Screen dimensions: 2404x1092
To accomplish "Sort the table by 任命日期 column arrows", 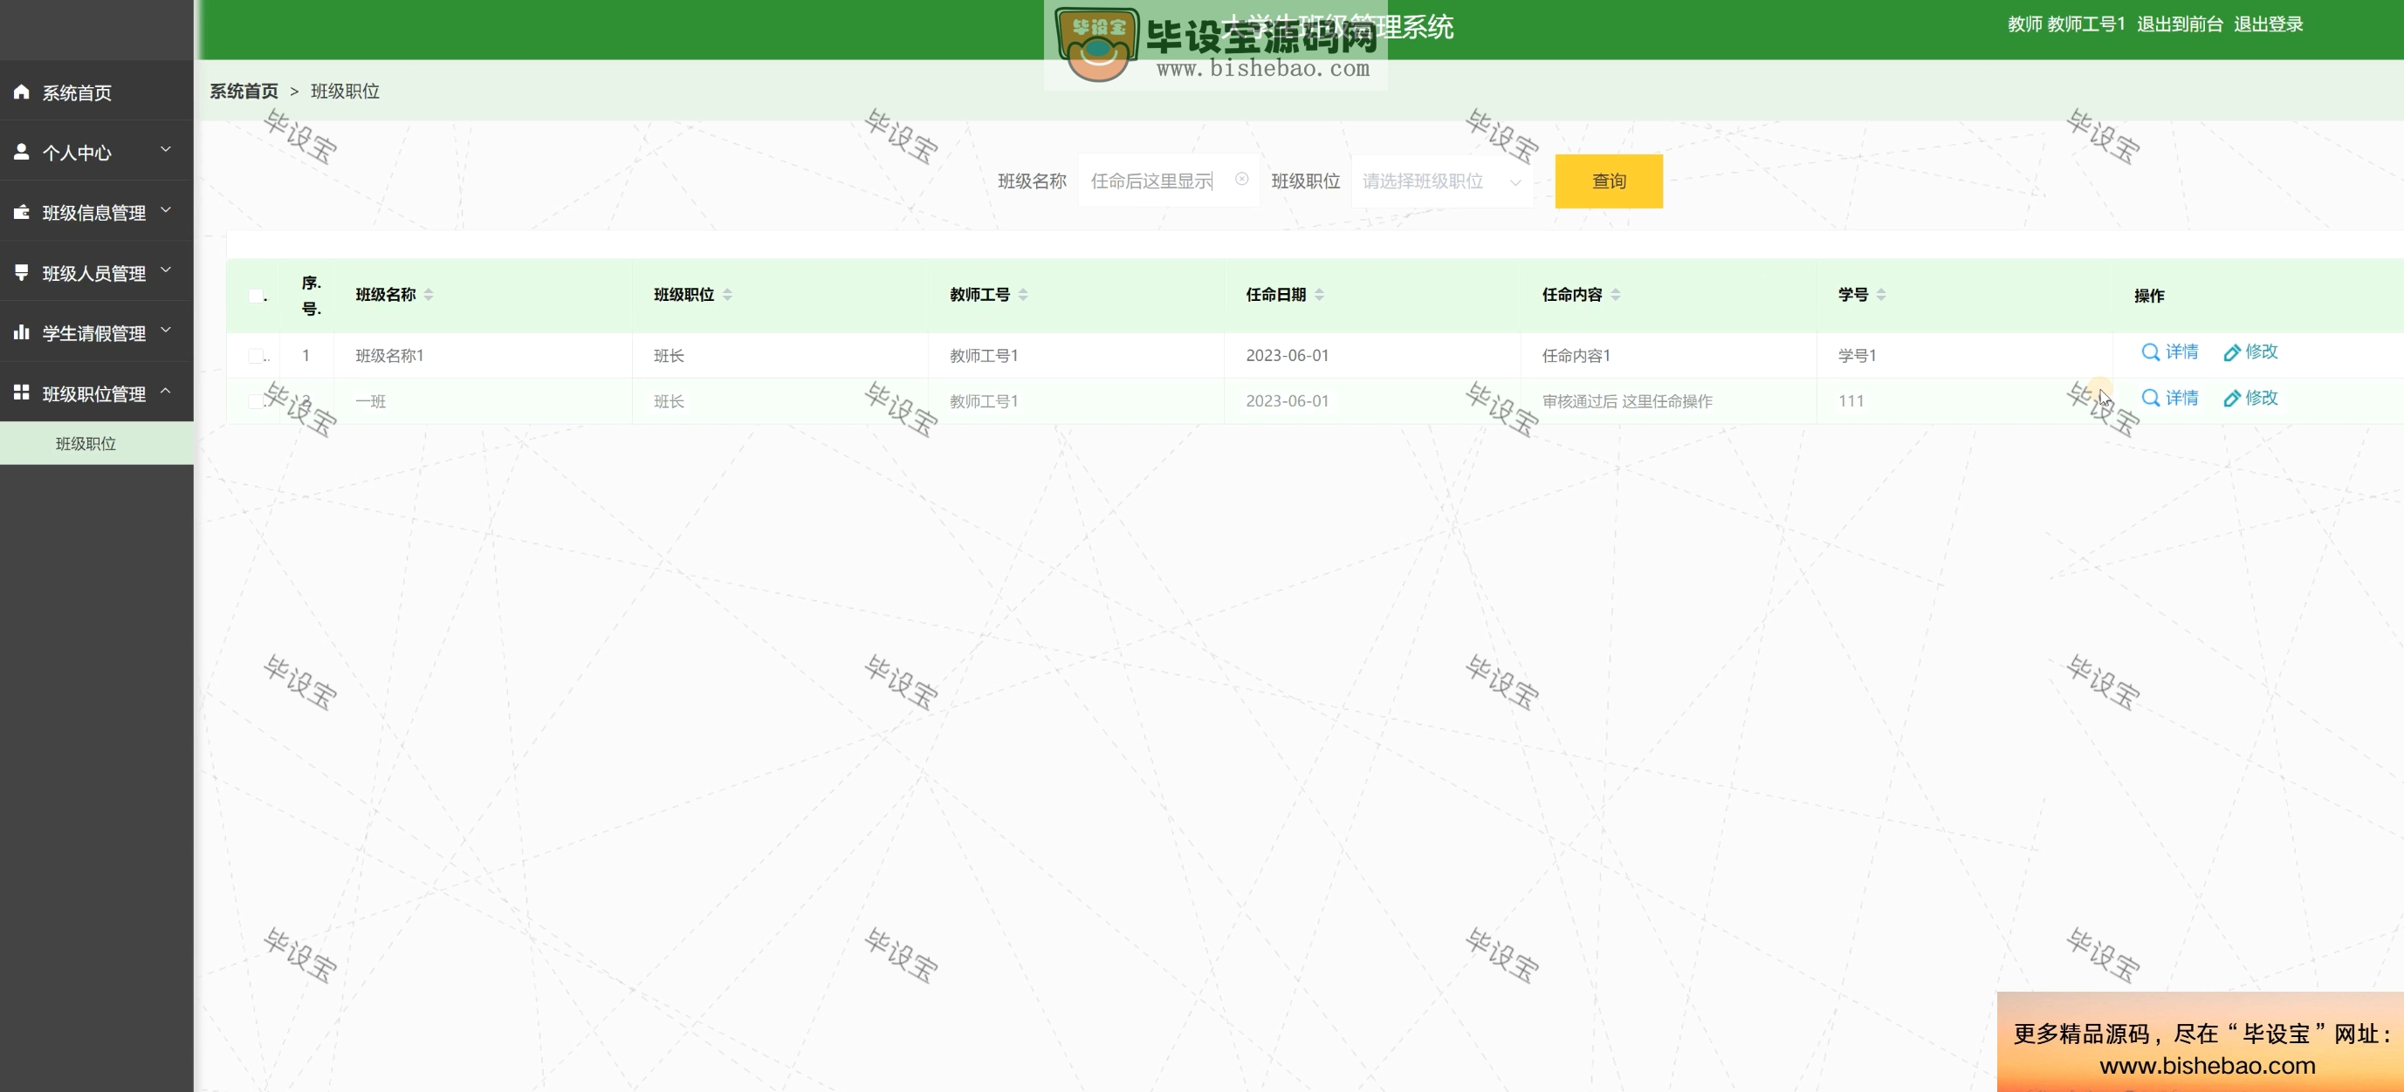I will (x=1319, y=295).
